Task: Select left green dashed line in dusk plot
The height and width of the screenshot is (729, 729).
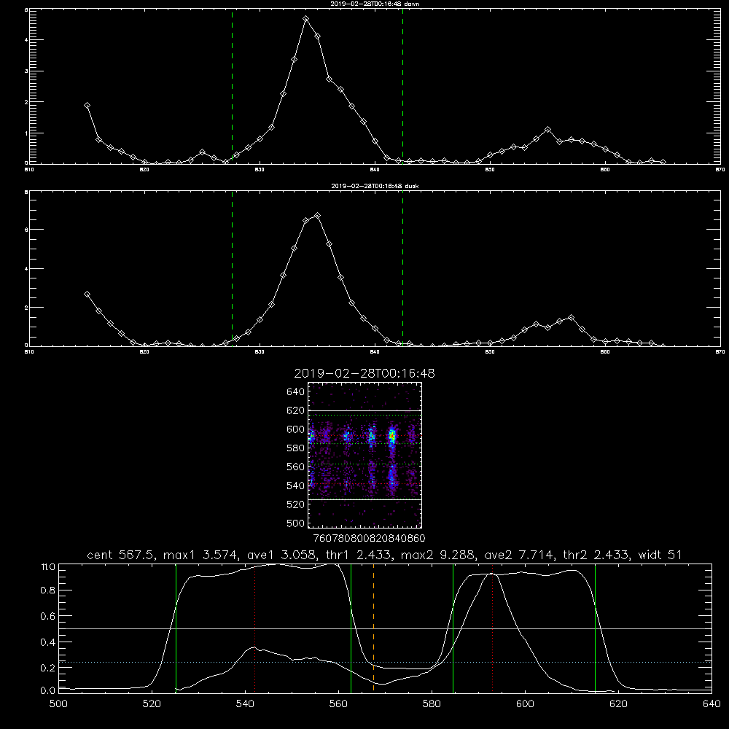Action: (233, 269)
